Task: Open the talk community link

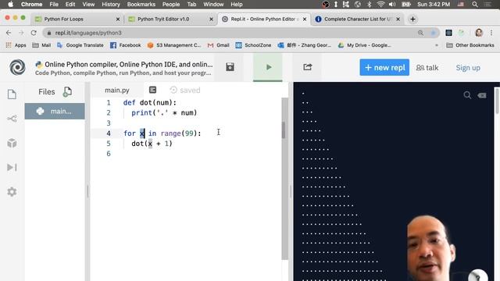Action: (x=427, y=68)
